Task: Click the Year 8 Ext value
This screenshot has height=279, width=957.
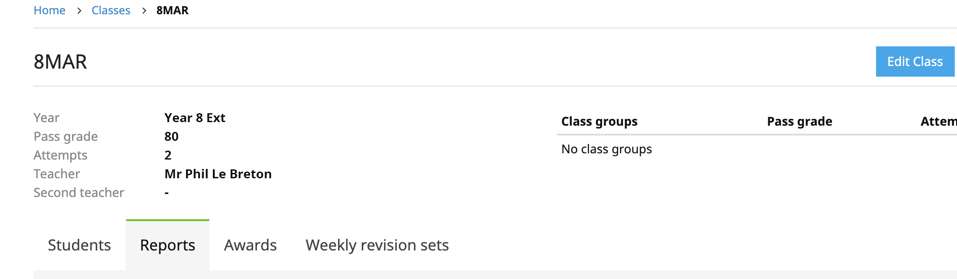Action: 195,118
